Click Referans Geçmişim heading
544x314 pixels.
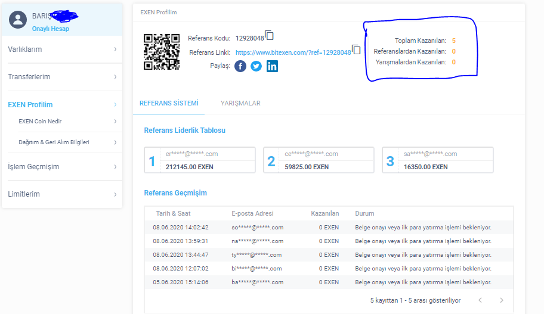click(175, 193)
